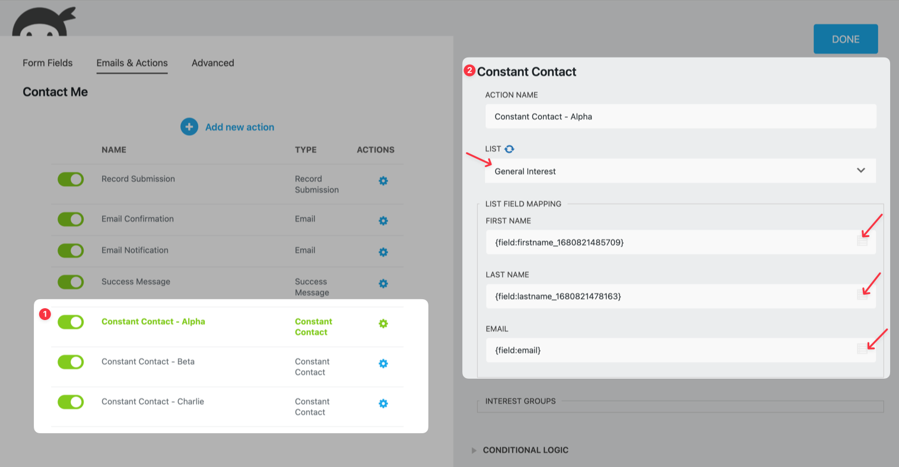Toggle off the Email Notification action

[71, 250]
